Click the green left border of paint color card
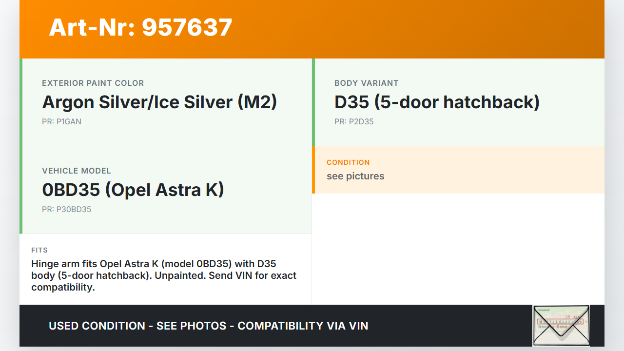 point(21,102)
